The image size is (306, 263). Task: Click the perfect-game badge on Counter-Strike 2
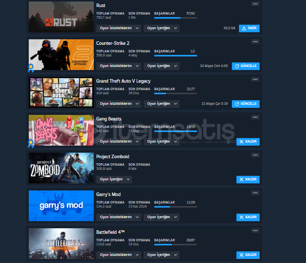(x=31, y=68)
